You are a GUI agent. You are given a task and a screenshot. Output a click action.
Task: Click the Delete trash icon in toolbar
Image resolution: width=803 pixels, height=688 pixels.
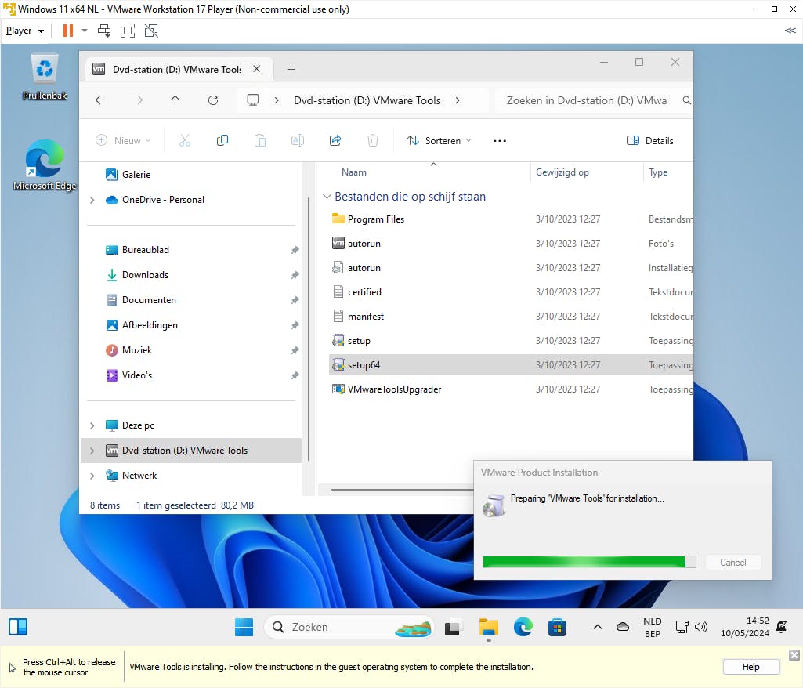tap(373, 140)
